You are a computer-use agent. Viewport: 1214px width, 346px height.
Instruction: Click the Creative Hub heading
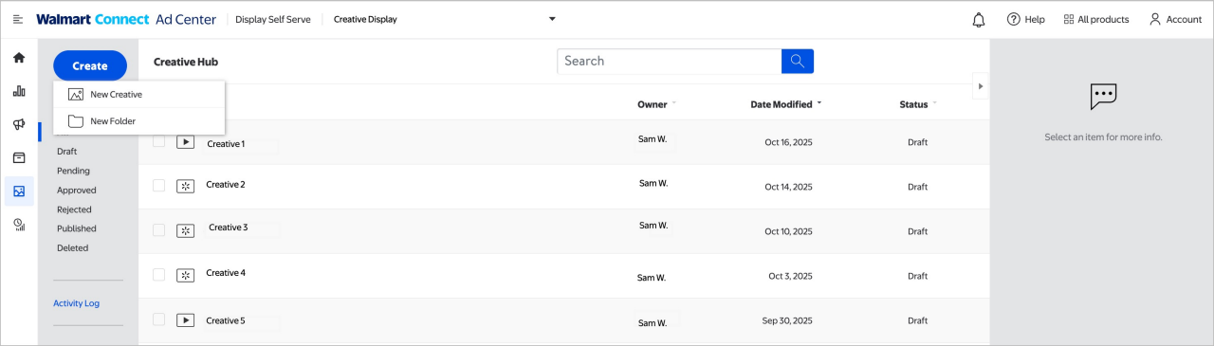click(186, 63)
